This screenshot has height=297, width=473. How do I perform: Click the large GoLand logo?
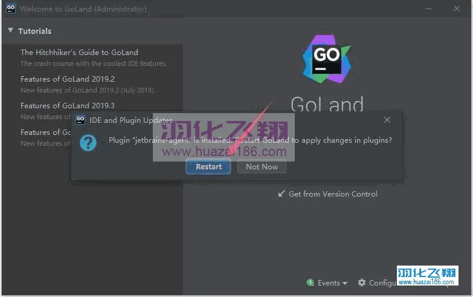(327, 59)
